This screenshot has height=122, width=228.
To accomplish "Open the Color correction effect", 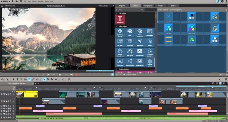I will [x=140, y=33].
